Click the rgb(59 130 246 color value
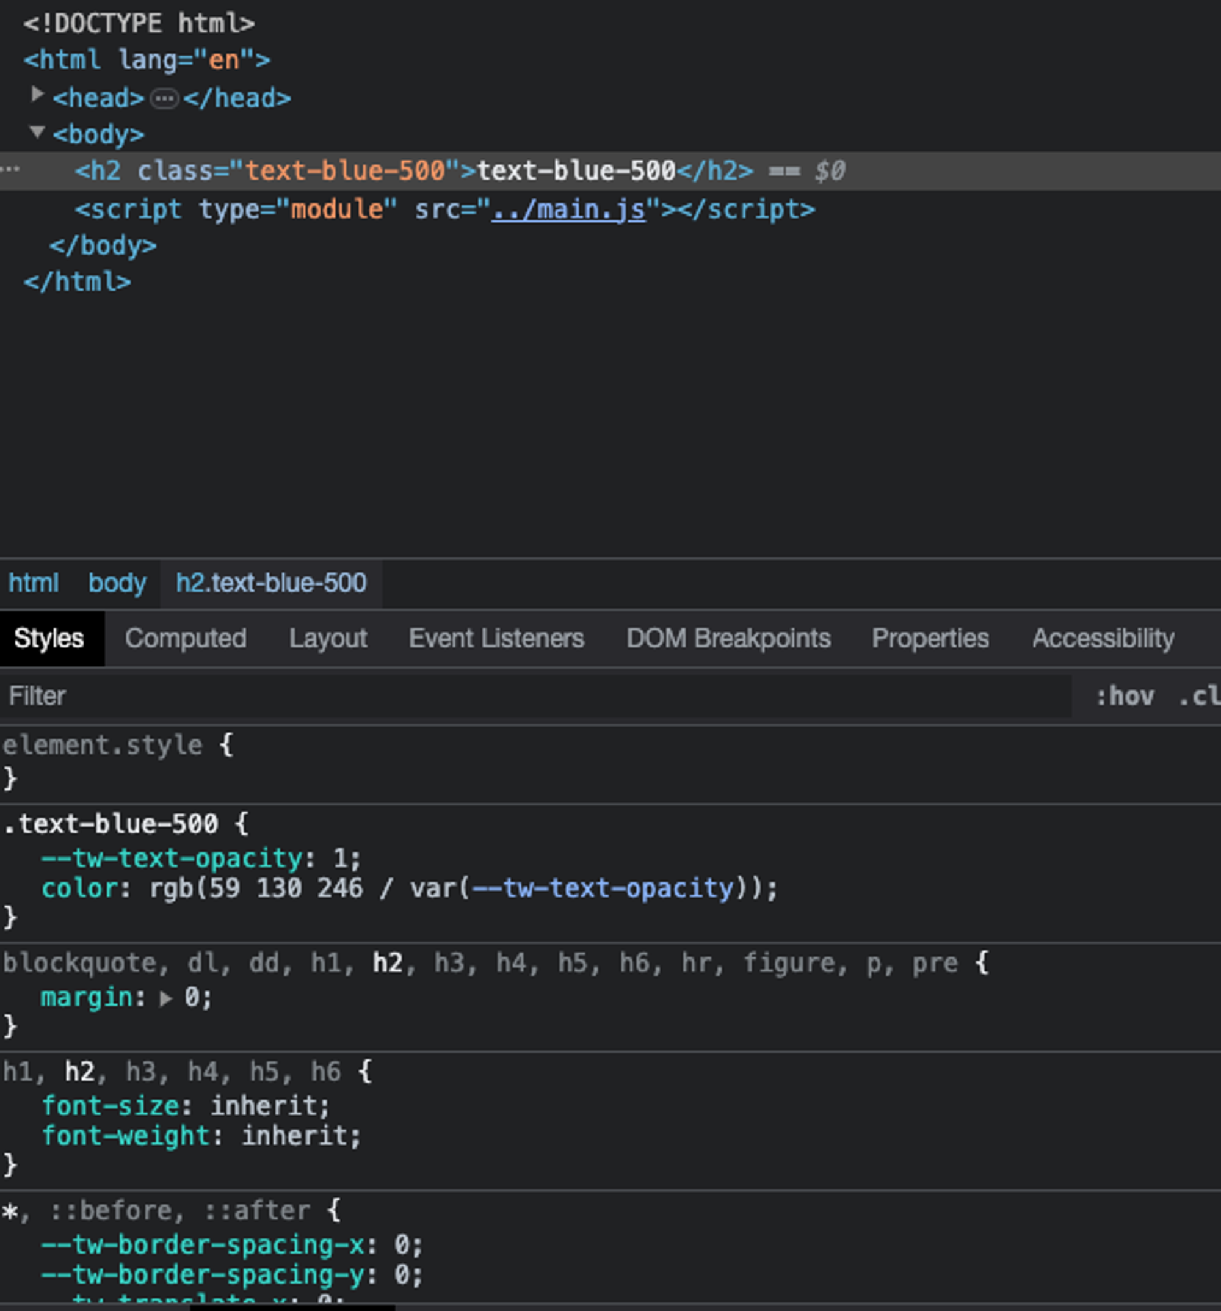The height and width of the screenshot is (1311, 1221). point(256,888)
